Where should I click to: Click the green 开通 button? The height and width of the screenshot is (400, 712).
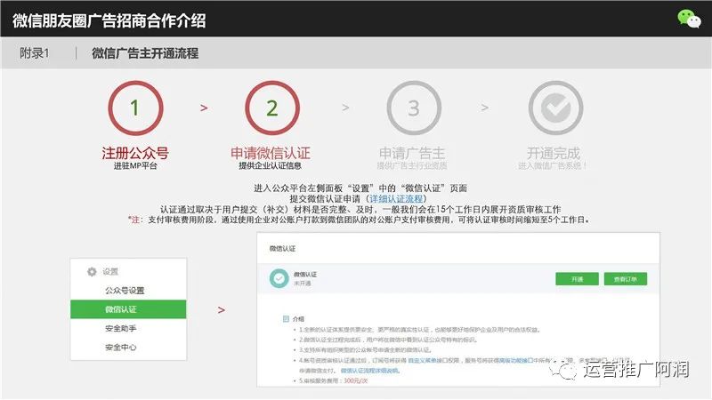[577, 279]
